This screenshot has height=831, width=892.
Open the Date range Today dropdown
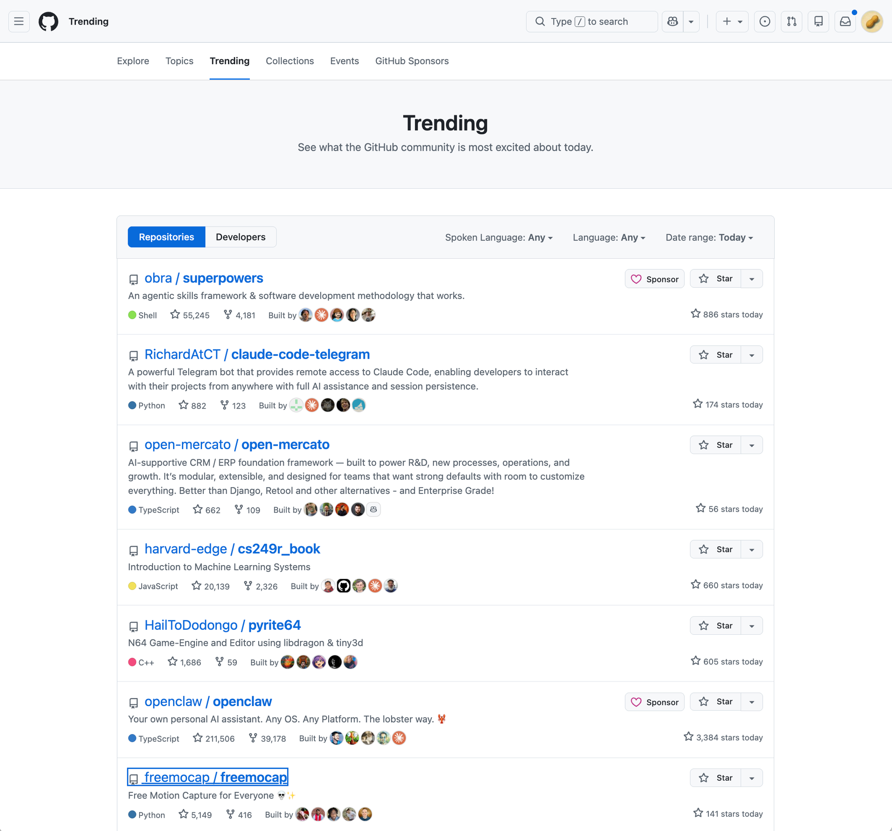(709, 237)
